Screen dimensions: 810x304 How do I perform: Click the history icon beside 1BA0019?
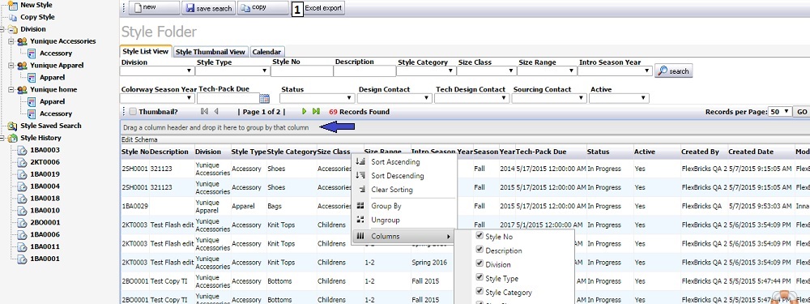pyautogui.click(x=22, y=174)
